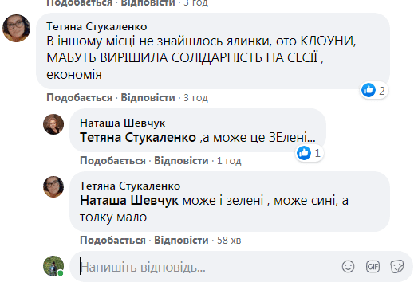This screenshot has height=290, width=418.
Task: Open Наташа Шевчук author name link
Action: tap(123, 123)
